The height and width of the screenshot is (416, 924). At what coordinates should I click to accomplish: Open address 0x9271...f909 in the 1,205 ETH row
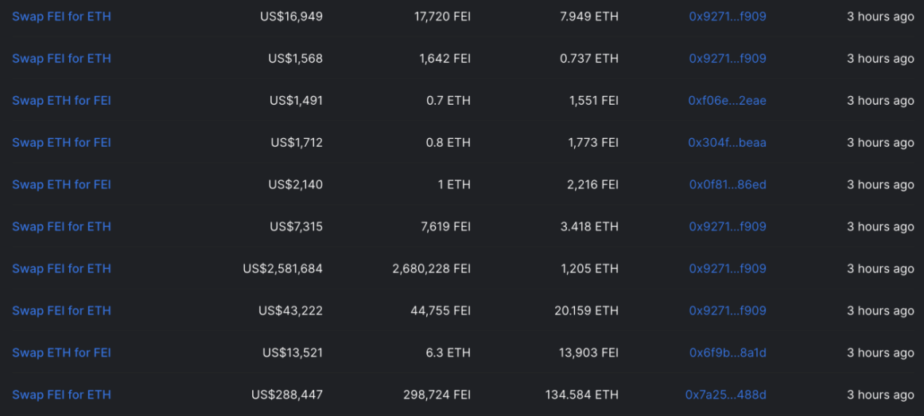(x=728, y=268)
